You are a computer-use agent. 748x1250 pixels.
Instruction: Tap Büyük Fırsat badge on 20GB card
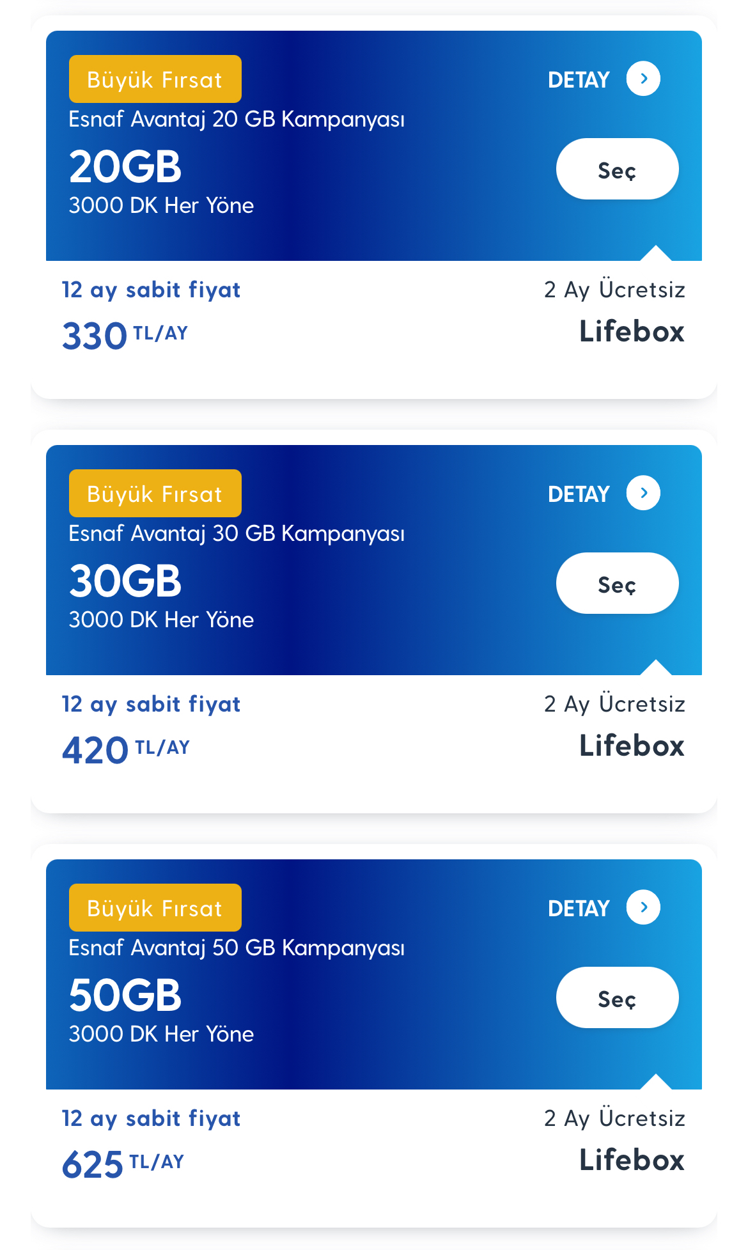[x=155, y=79]
